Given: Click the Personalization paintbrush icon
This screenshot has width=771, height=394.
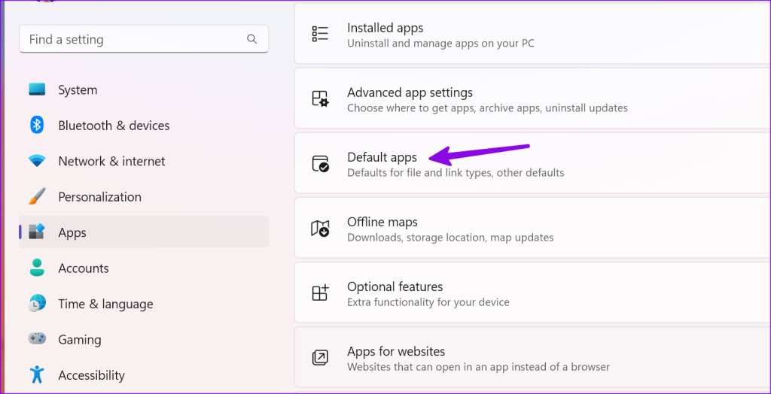Looking at the screenshot, I should (x=37, y=196).
